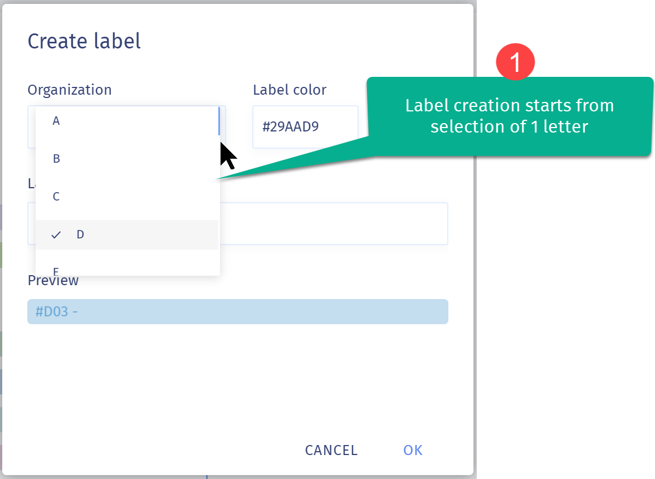
Task: Click the Create label dialog title
Action: 84,41
